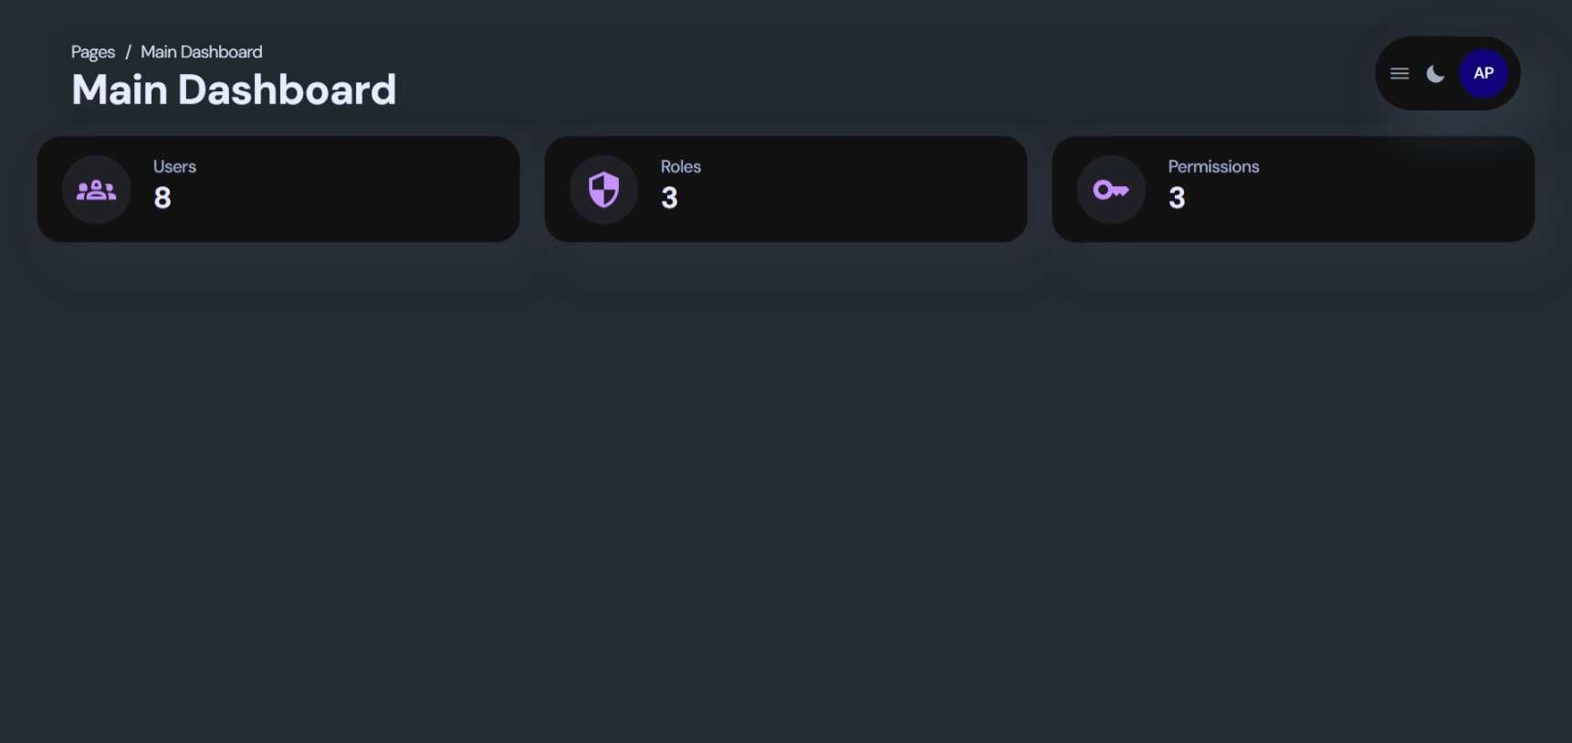1572x743 pixels.
Task: Click the Users count of 8
Action: 162,198
